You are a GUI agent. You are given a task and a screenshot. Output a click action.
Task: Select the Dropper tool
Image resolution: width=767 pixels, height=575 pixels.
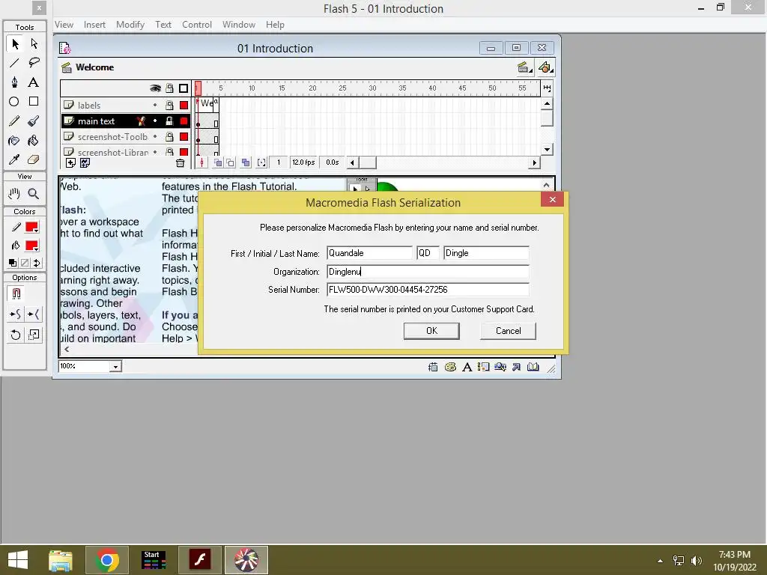click(15, 159)
